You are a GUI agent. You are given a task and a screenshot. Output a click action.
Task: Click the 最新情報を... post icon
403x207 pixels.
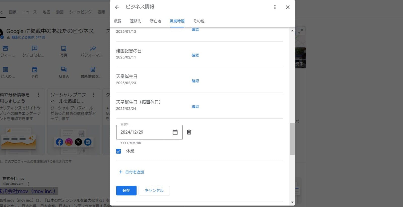pyautogui.click(x=93, y=70)
